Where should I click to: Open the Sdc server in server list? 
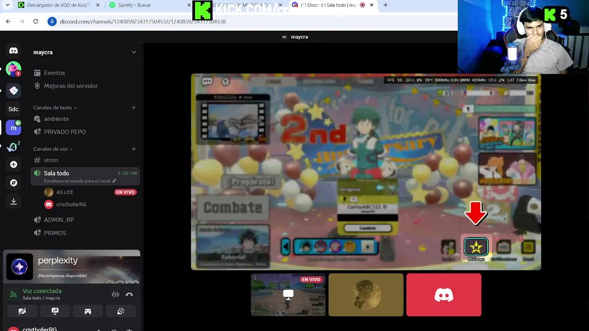coord(13,109)
